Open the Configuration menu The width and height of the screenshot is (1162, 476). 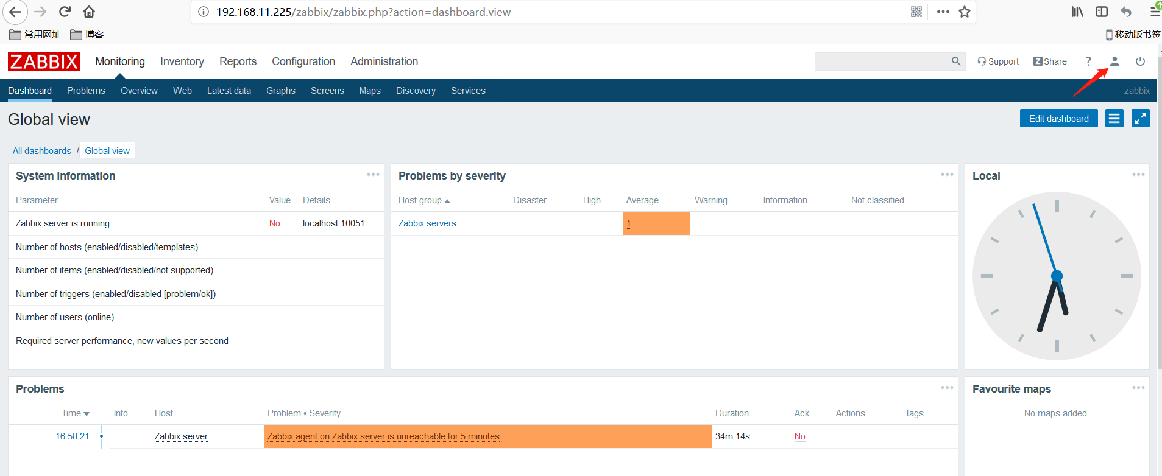click(303, 61)
